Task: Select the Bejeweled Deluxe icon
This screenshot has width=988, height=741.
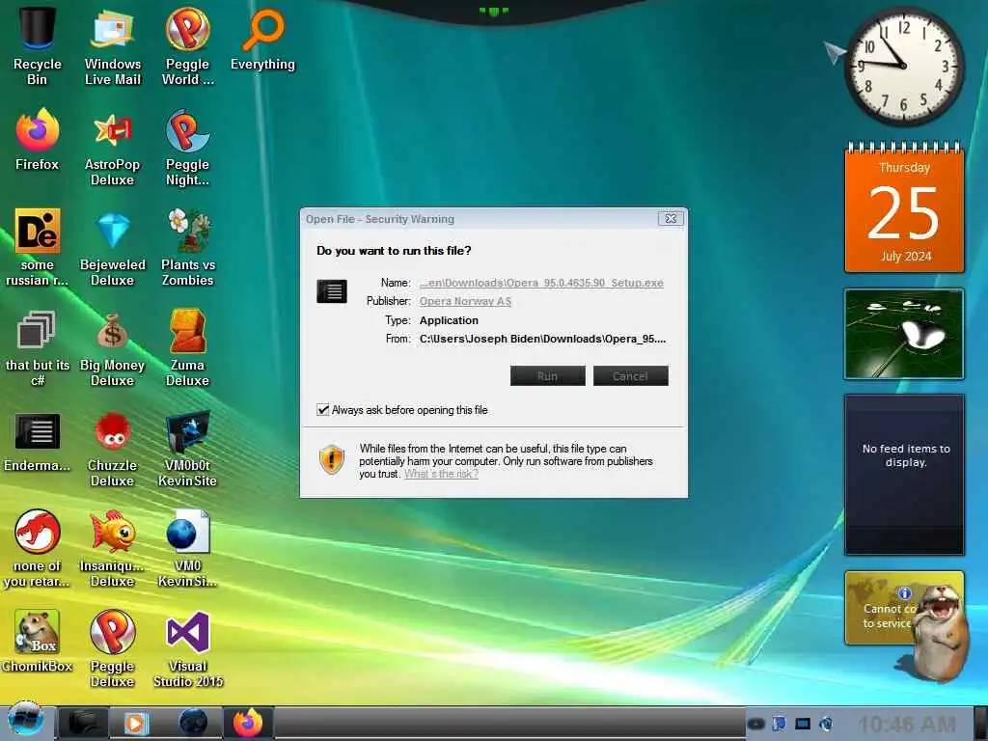Action: [x=112, y=247]
